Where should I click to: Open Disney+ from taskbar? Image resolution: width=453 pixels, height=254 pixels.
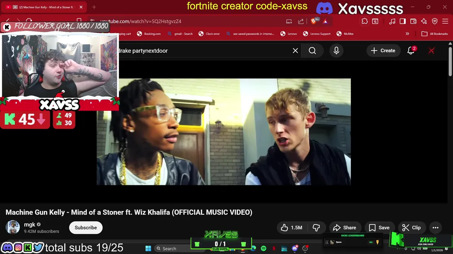point(284,248)
